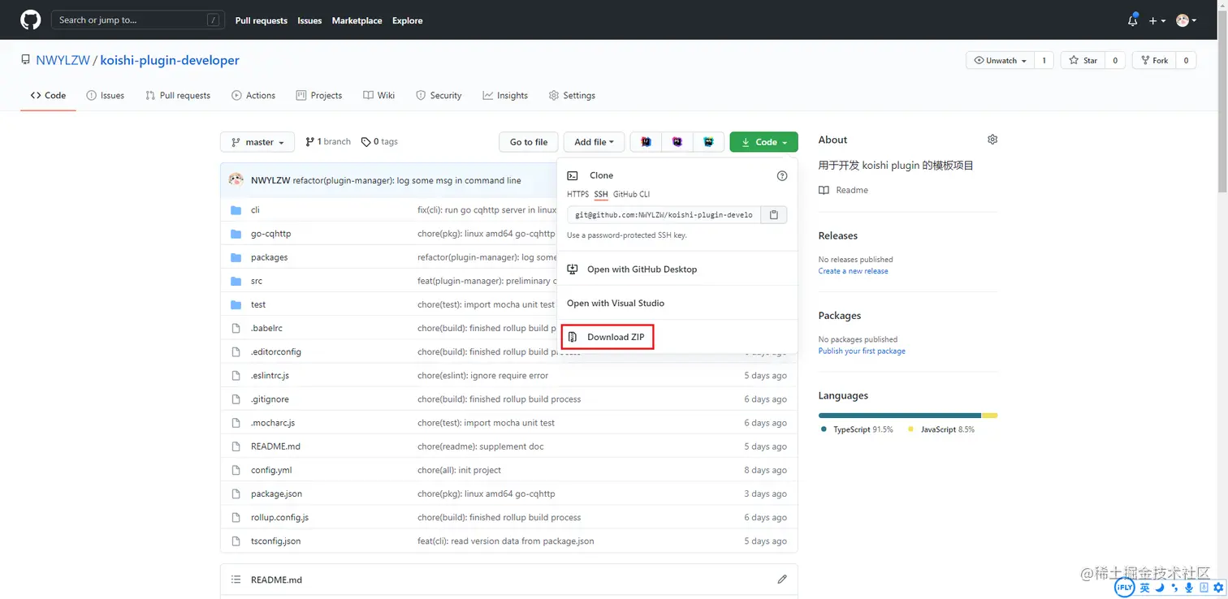Start iFLY voice input microphone

coord(1189,588)
